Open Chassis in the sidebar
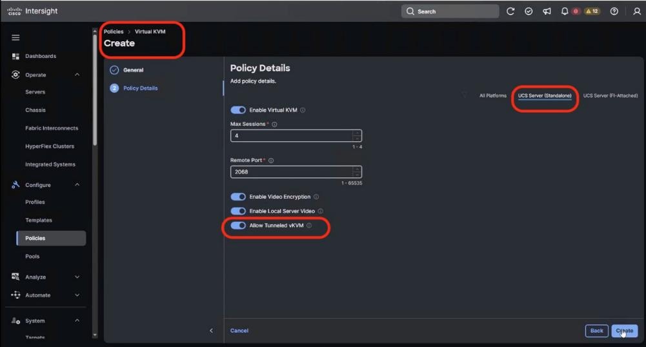 point(35,110)
